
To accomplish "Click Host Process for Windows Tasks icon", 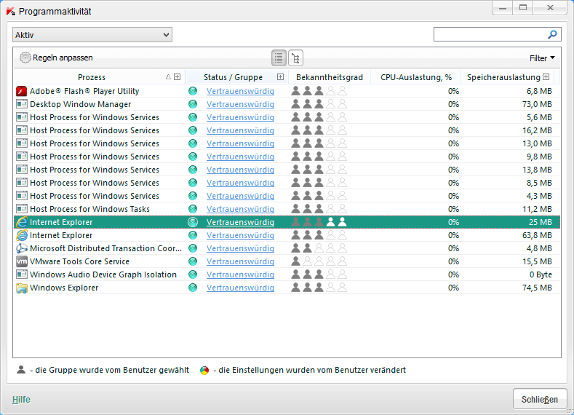I will (x=22, y=209).
